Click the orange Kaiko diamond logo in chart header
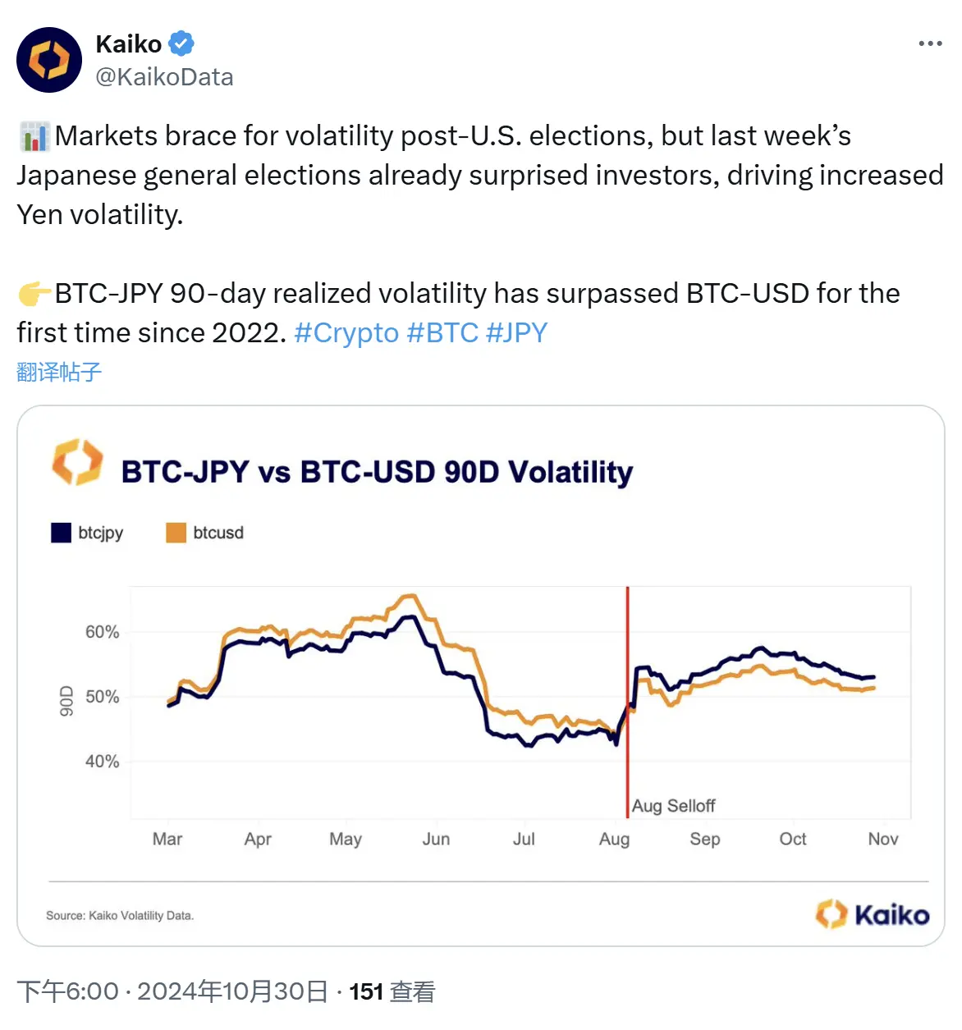The height and width of the screenshot is (1030, 962). tap(78, 465)
